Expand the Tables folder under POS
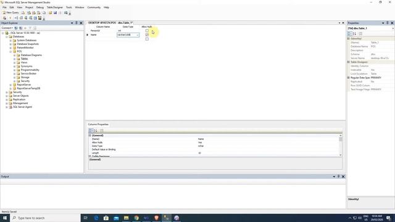This screenshot has height=222, width=395. click(15, 59)
